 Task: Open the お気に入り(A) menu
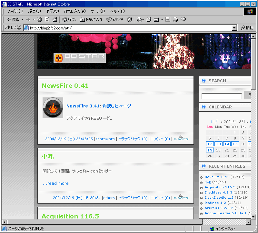pyautogui.click(x=75, y=11)
